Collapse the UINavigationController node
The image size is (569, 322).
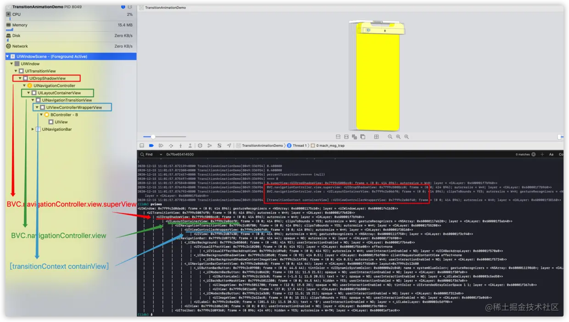coord(24,86)
